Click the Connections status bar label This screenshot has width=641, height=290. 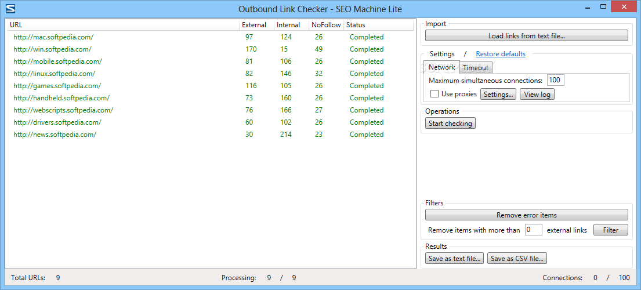click(563, 278)
